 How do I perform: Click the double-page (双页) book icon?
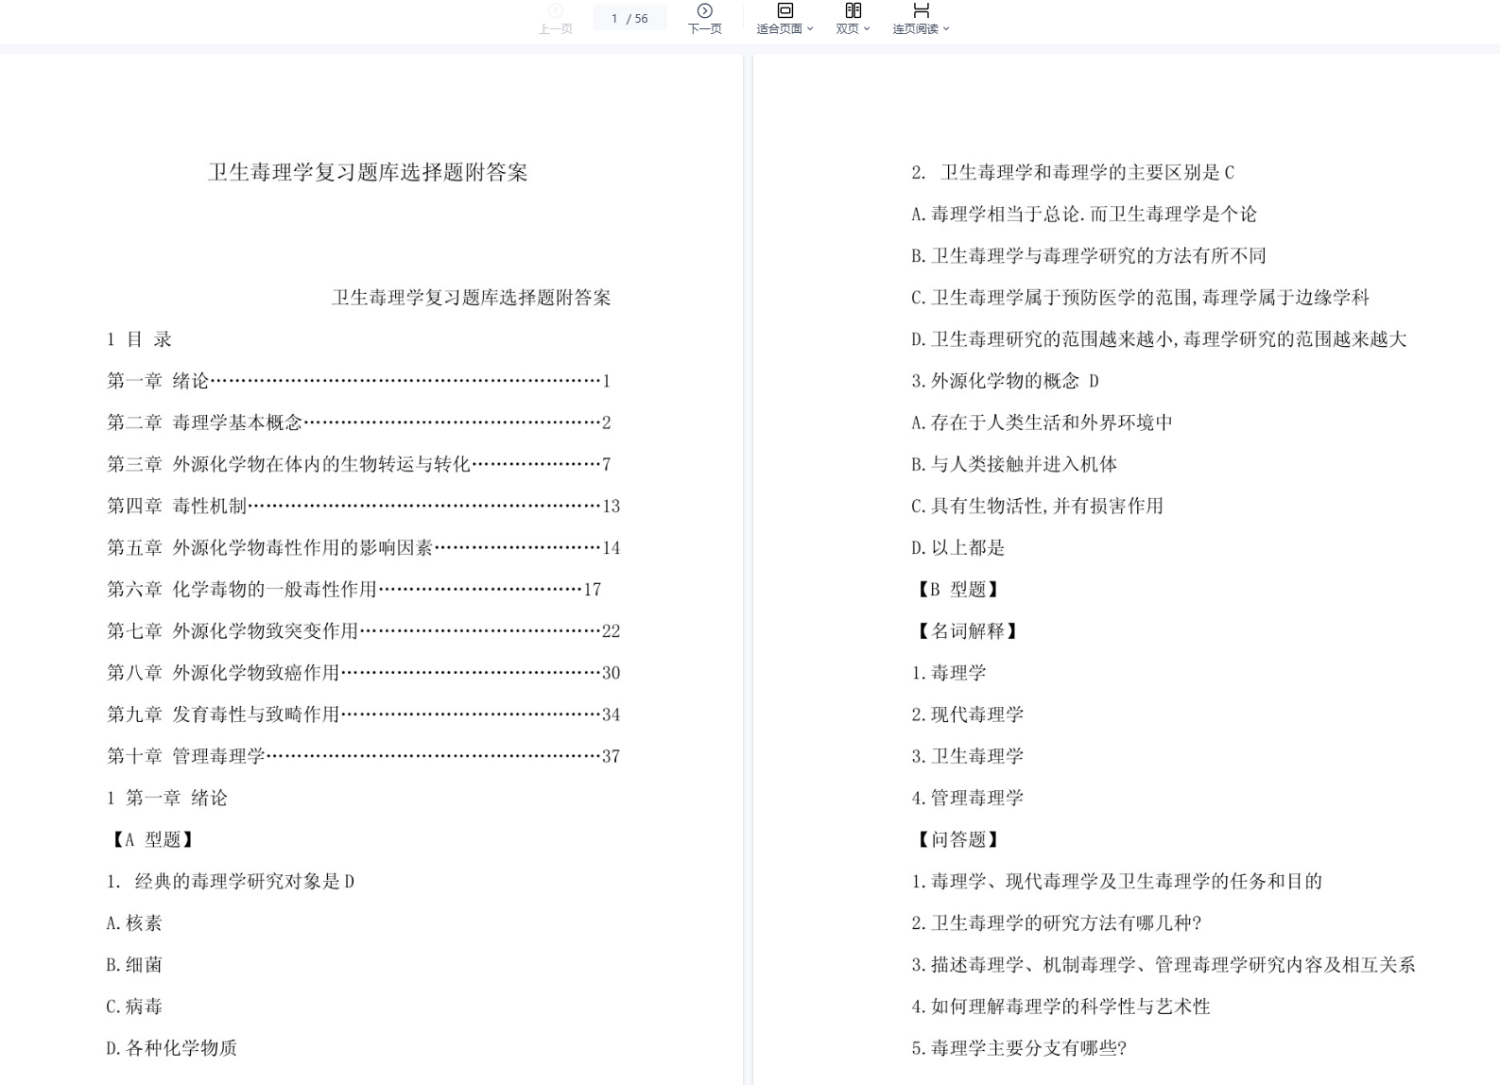(x=853, y=10)
